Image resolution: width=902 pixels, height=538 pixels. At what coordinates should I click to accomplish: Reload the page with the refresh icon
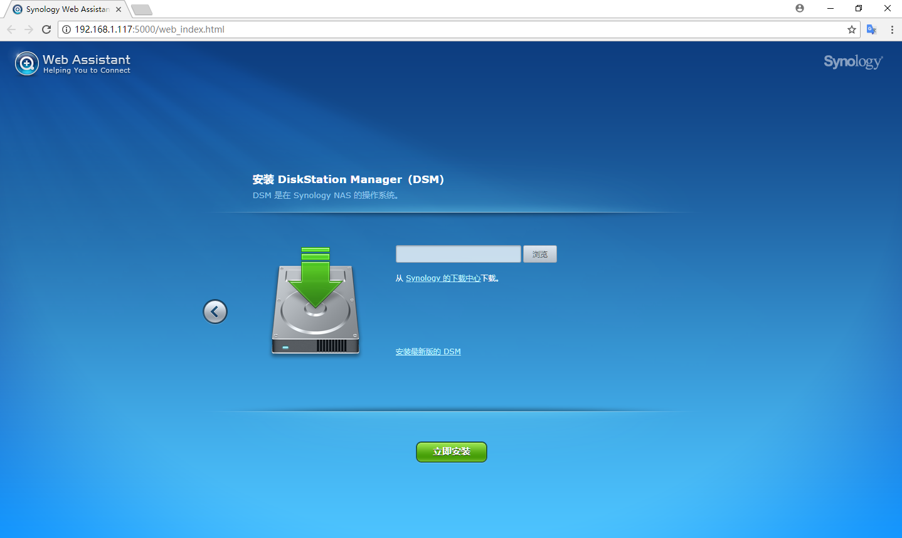[x=46, y=29]
